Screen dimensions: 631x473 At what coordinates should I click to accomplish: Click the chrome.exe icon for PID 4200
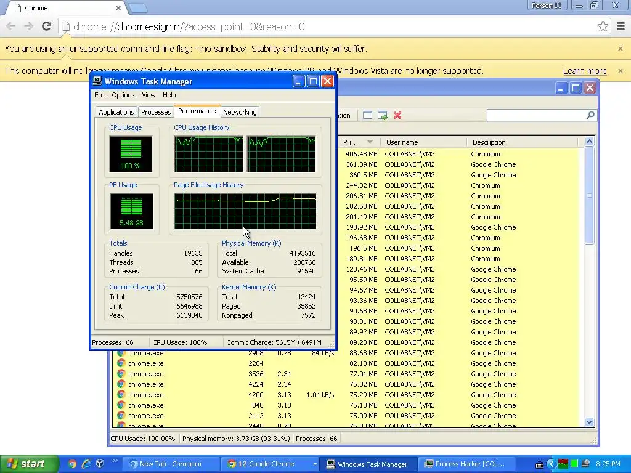coord(121,395)
